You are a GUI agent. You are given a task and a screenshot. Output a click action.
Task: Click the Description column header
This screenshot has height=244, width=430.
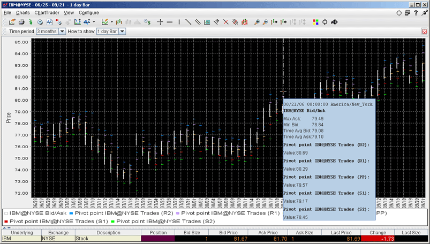(108, 232)
